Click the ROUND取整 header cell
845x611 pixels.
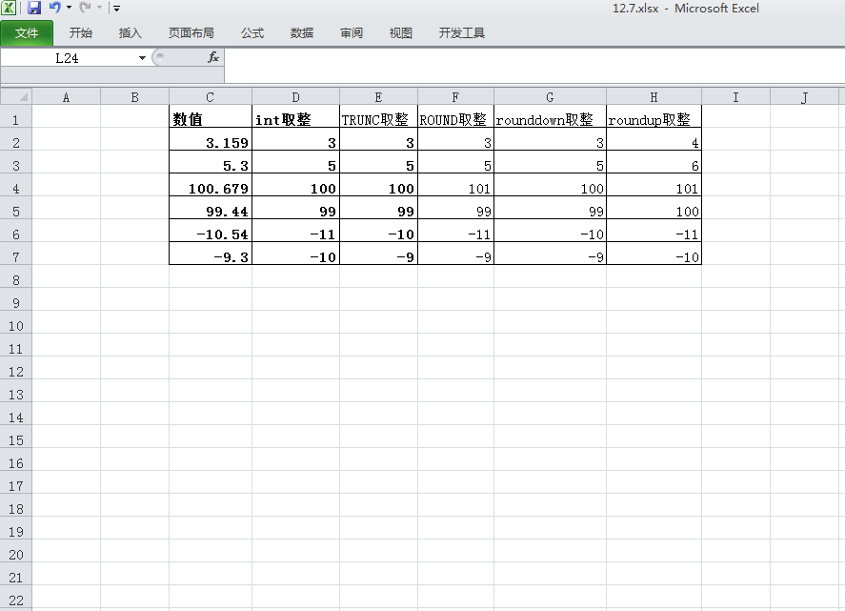pyautogui.click(x=456, y=116)
